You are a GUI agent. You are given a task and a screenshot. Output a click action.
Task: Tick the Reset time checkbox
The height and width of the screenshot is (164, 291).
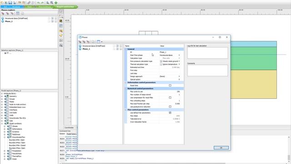tap(170, 86)
